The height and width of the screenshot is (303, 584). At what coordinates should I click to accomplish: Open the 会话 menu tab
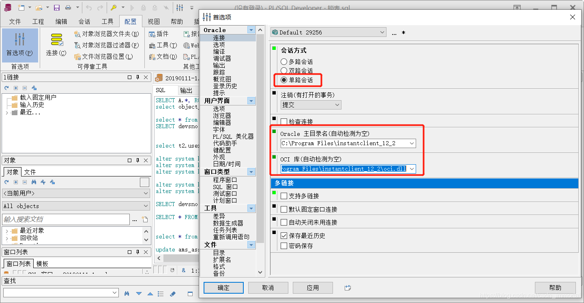coord(84,21)
